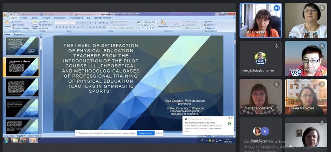Click the Скрыть link in sharing bar
This screenshot has width=331, height=152.
click(x=159, y=133)
